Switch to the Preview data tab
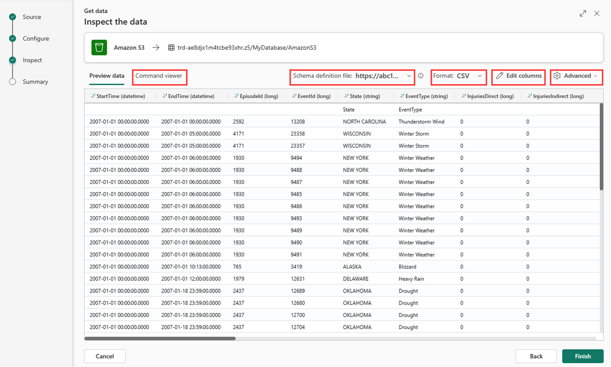The width and height of the screenshot is (611, 367). click(x=107, y=75)
